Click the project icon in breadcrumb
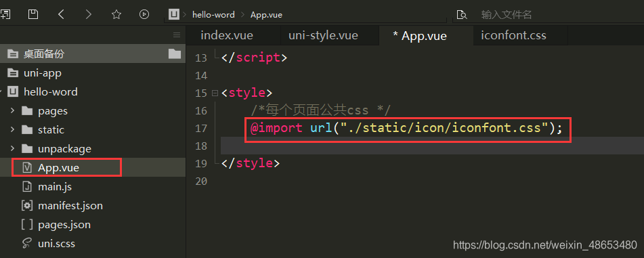Image resolution: width=644 pixels, height=258 pixels. [x=174, y=15]
